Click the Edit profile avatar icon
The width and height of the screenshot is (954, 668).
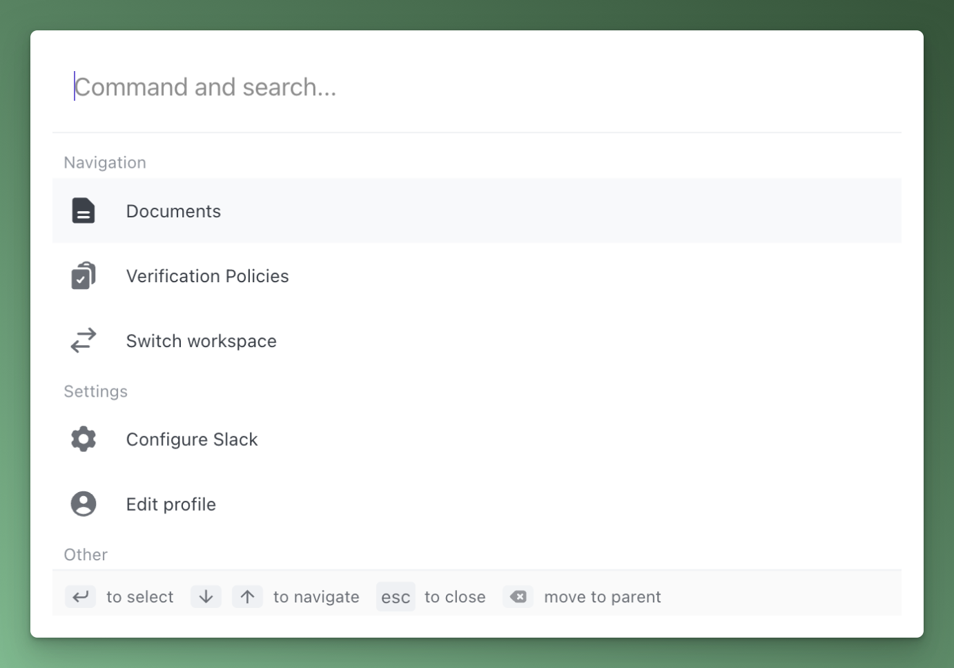[84, 504]
